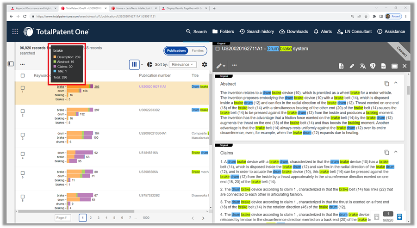Select checkbox for result 2

(x=23, y=111)
